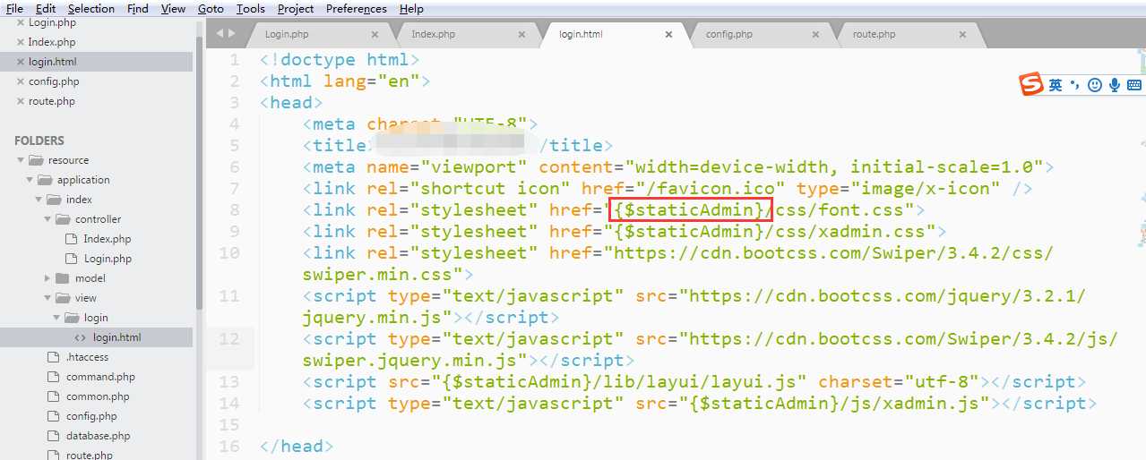This screenshot has height=460, width=1146.
Task: Open the soft keyboard icon in the IME bar
Action: pos(1134,85)
